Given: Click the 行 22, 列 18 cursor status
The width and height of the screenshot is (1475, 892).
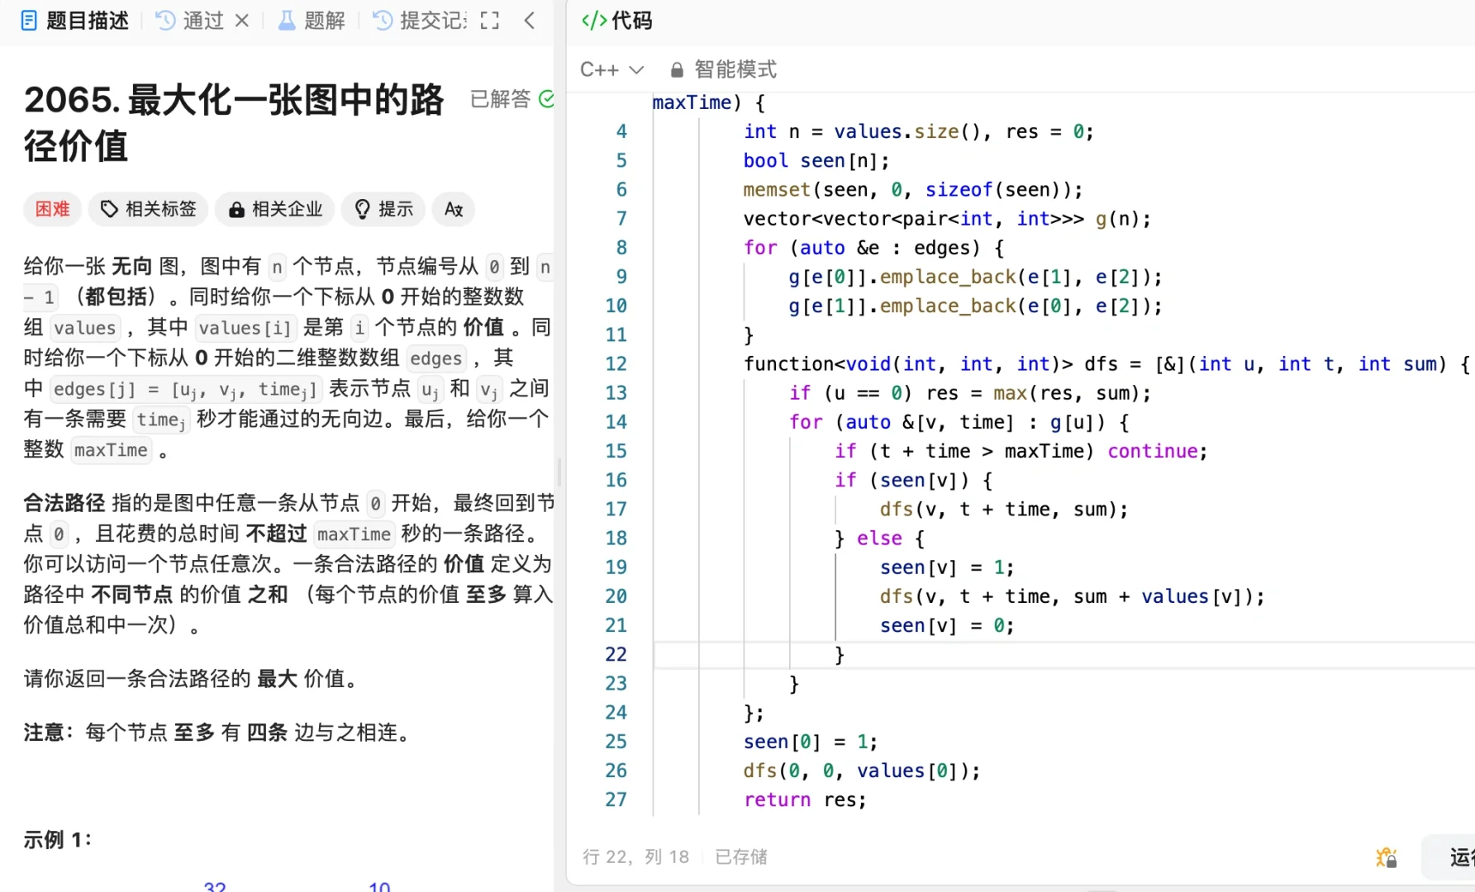Looking at the screenshot, I should [635, 856].
